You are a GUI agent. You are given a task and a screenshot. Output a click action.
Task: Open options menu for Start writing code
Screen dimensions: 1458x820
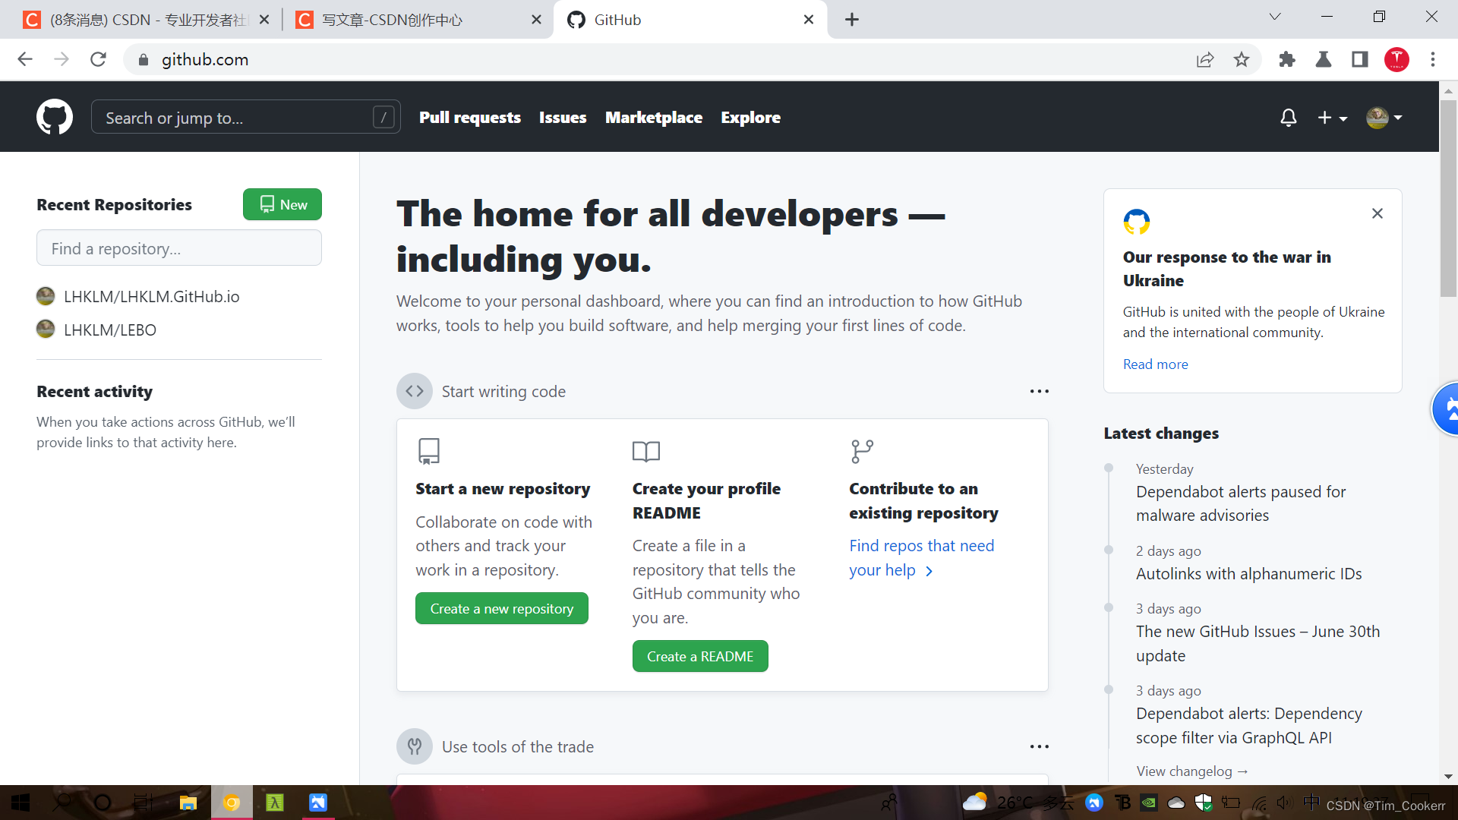1039,391
